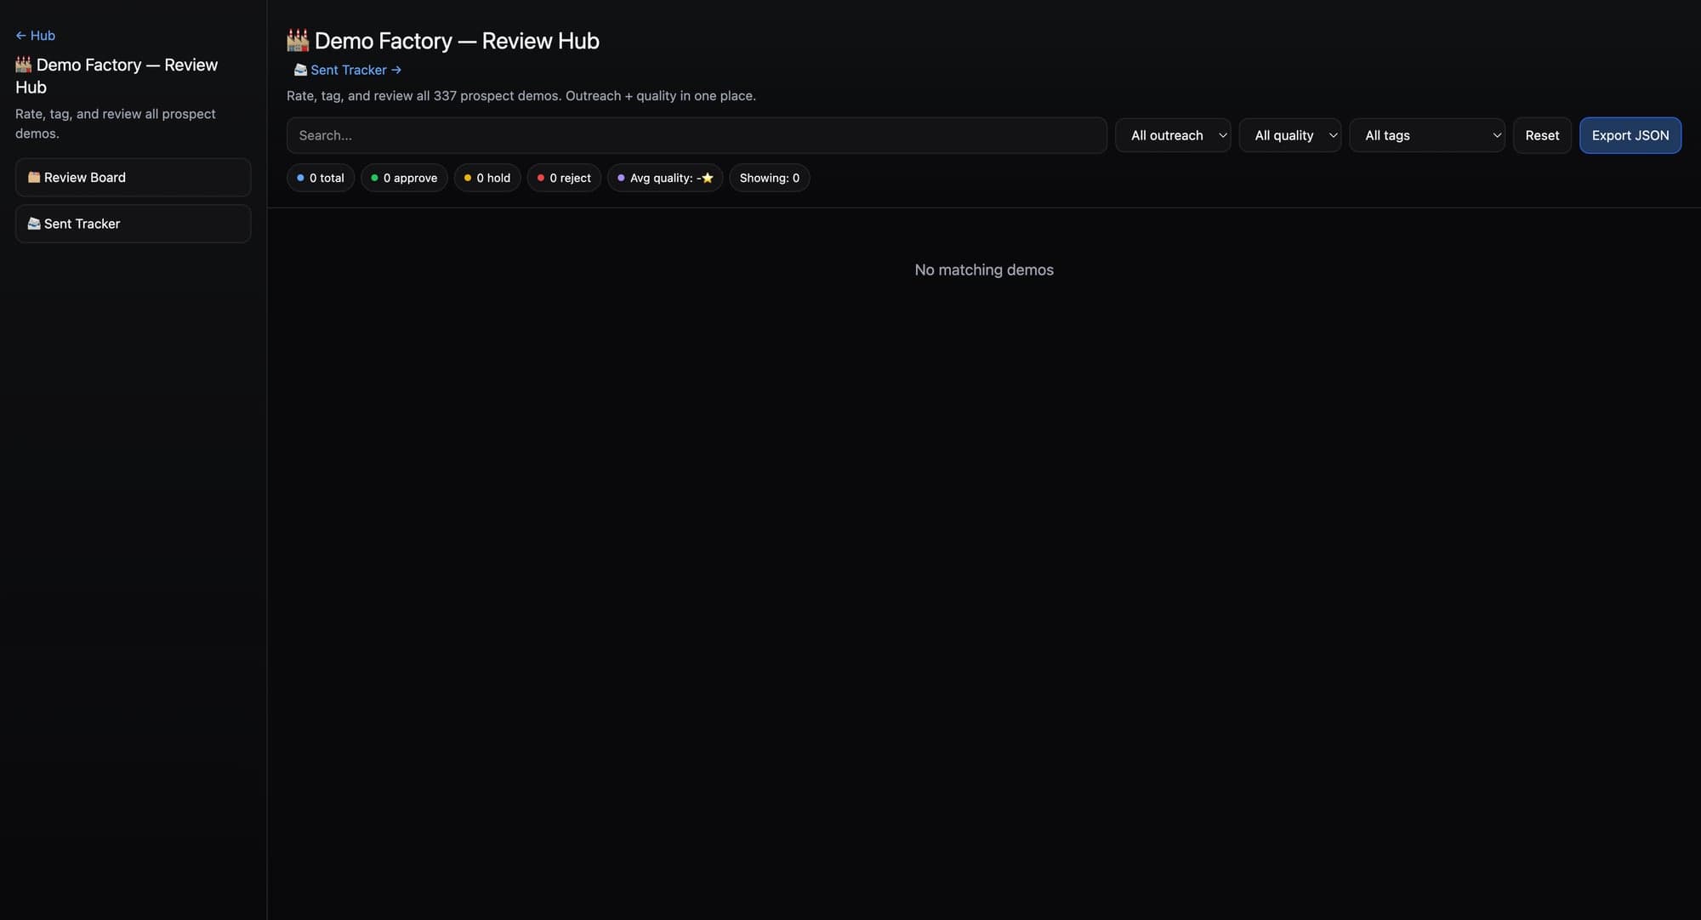Select the yellow 0 hold chip
The width and height of the screenshot is (1701, 920).
pos(486,178)
